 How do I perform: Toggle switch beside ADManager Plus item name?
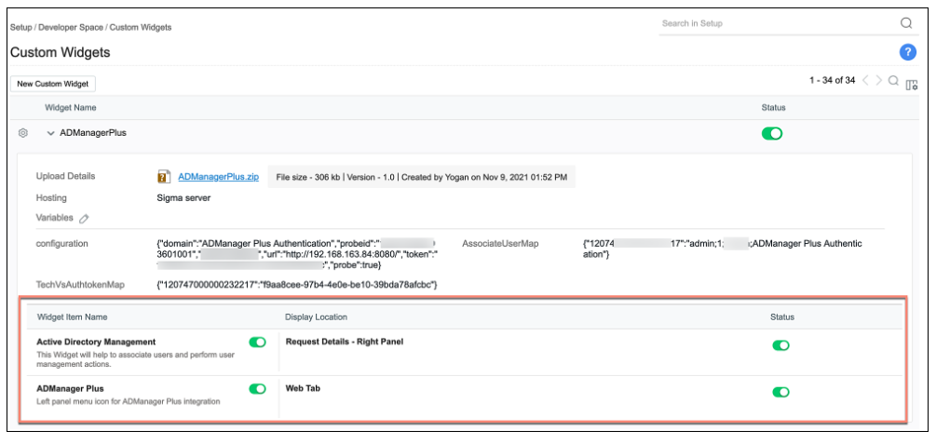pos(257,388)
